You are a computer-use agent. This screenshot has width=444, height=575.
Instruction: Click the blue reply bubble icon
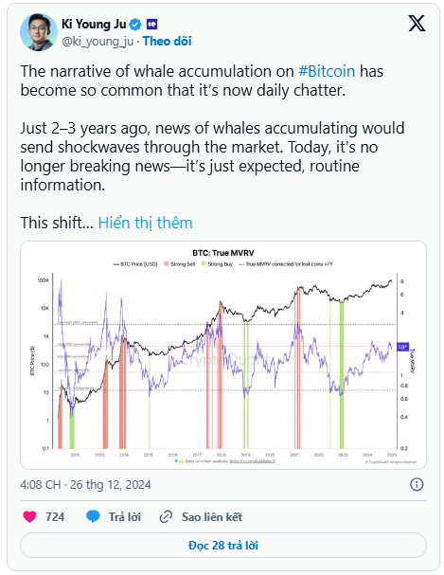(93, 516)
